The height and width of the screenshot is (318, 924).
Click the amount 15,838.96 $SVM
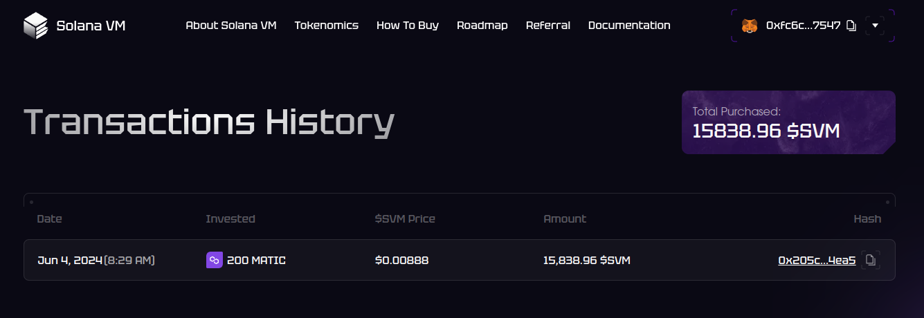coord(587,261)
